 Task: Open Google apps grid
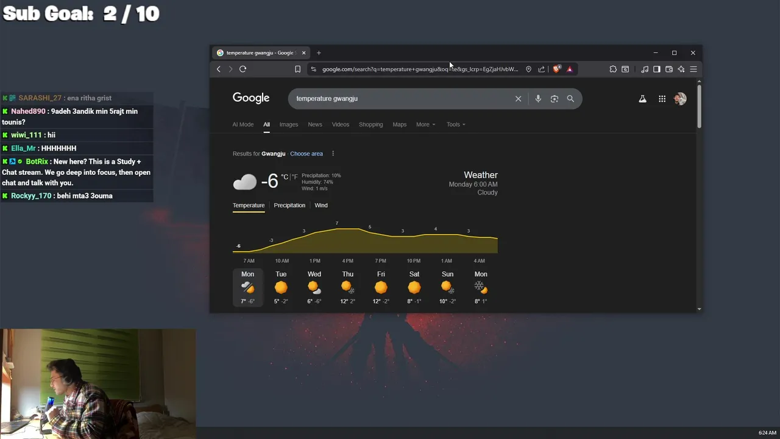click(x=662, y=99)
